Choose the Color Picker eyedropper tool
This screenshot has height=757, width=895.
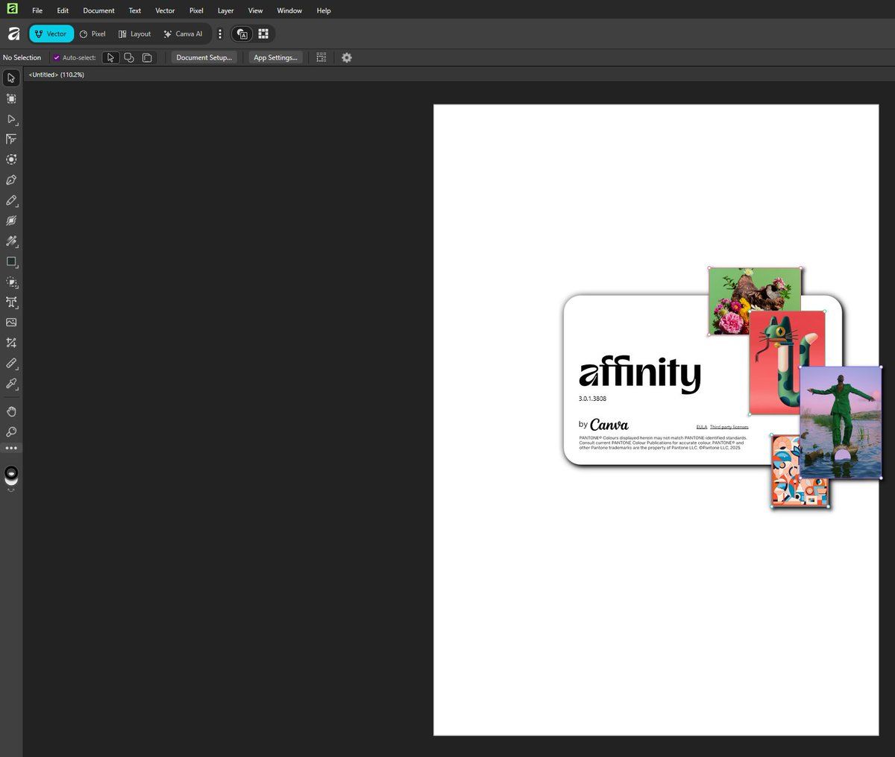click(11, 384)
